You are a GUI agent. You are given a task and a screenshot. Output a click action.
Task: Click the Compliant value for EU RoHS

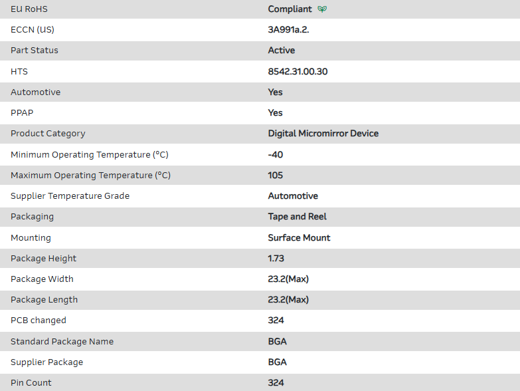point(290,9)
